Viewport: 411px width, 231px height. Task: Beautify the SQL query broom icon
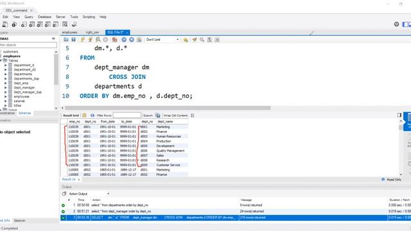click(x=194, y=40)
